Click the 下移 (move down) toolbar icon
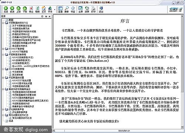This screenshot has width=185, height=133. 25,10
